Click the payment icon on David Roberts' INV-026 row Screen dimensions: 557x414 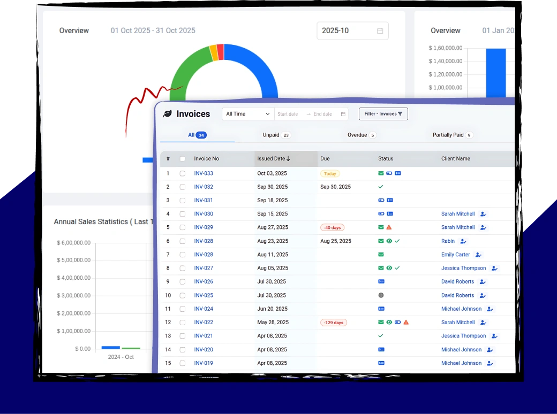click(x=381, y=281)
